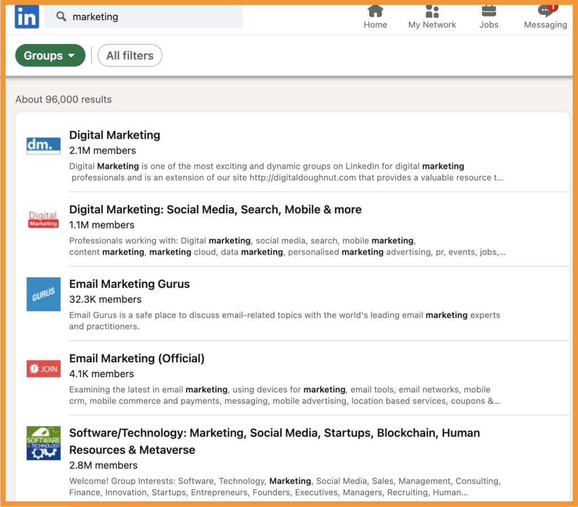Open the Software/Technology Marketing group title
The height and width of the screenshot is (507, 578).
pyautogui.click(x=274, y=434)
